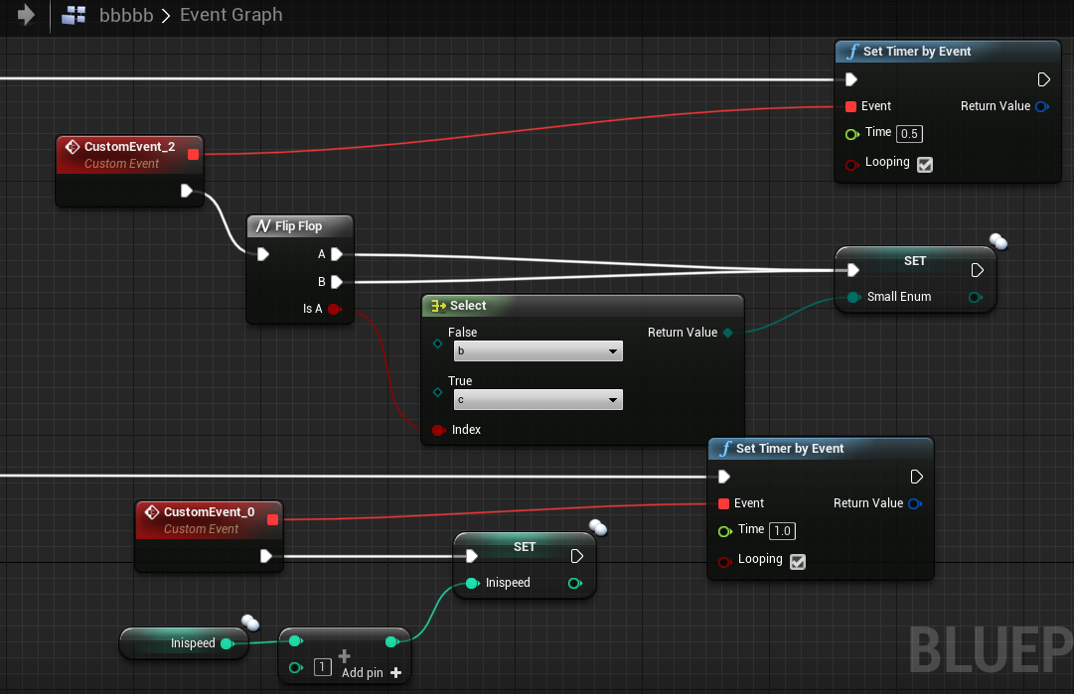1074x694 pixels.
Task: Select the Event Graph breadcrumb tab
Action: click(230, 14)
